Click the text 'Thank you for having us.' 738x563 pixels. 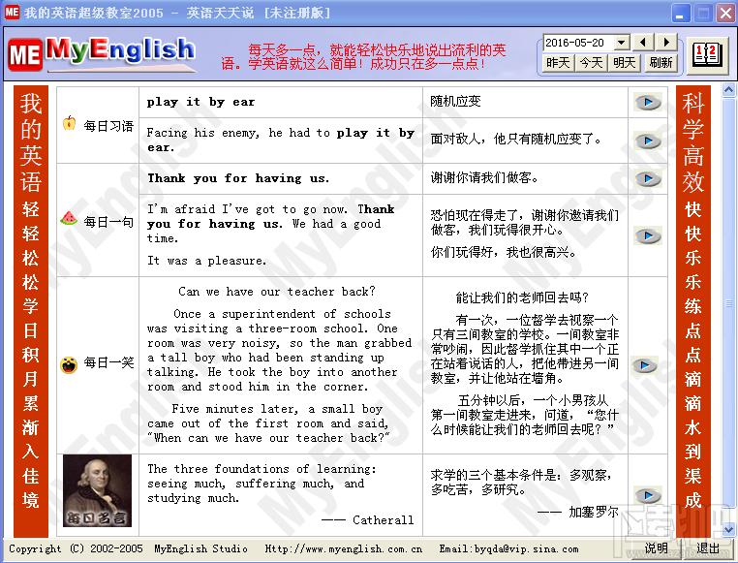238,178
